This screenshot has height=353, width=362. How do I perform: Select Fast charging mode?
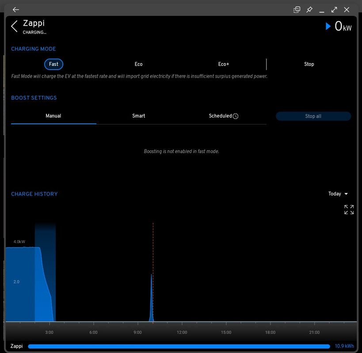coord(53,64)
